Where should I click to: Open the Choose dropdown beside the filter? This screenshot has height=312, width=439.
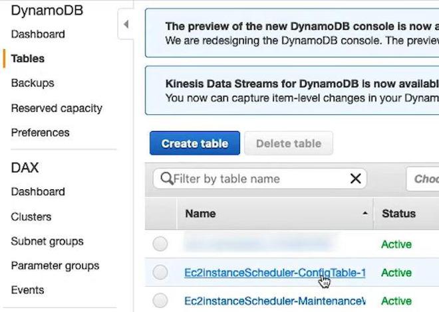(x=423, y=179)
